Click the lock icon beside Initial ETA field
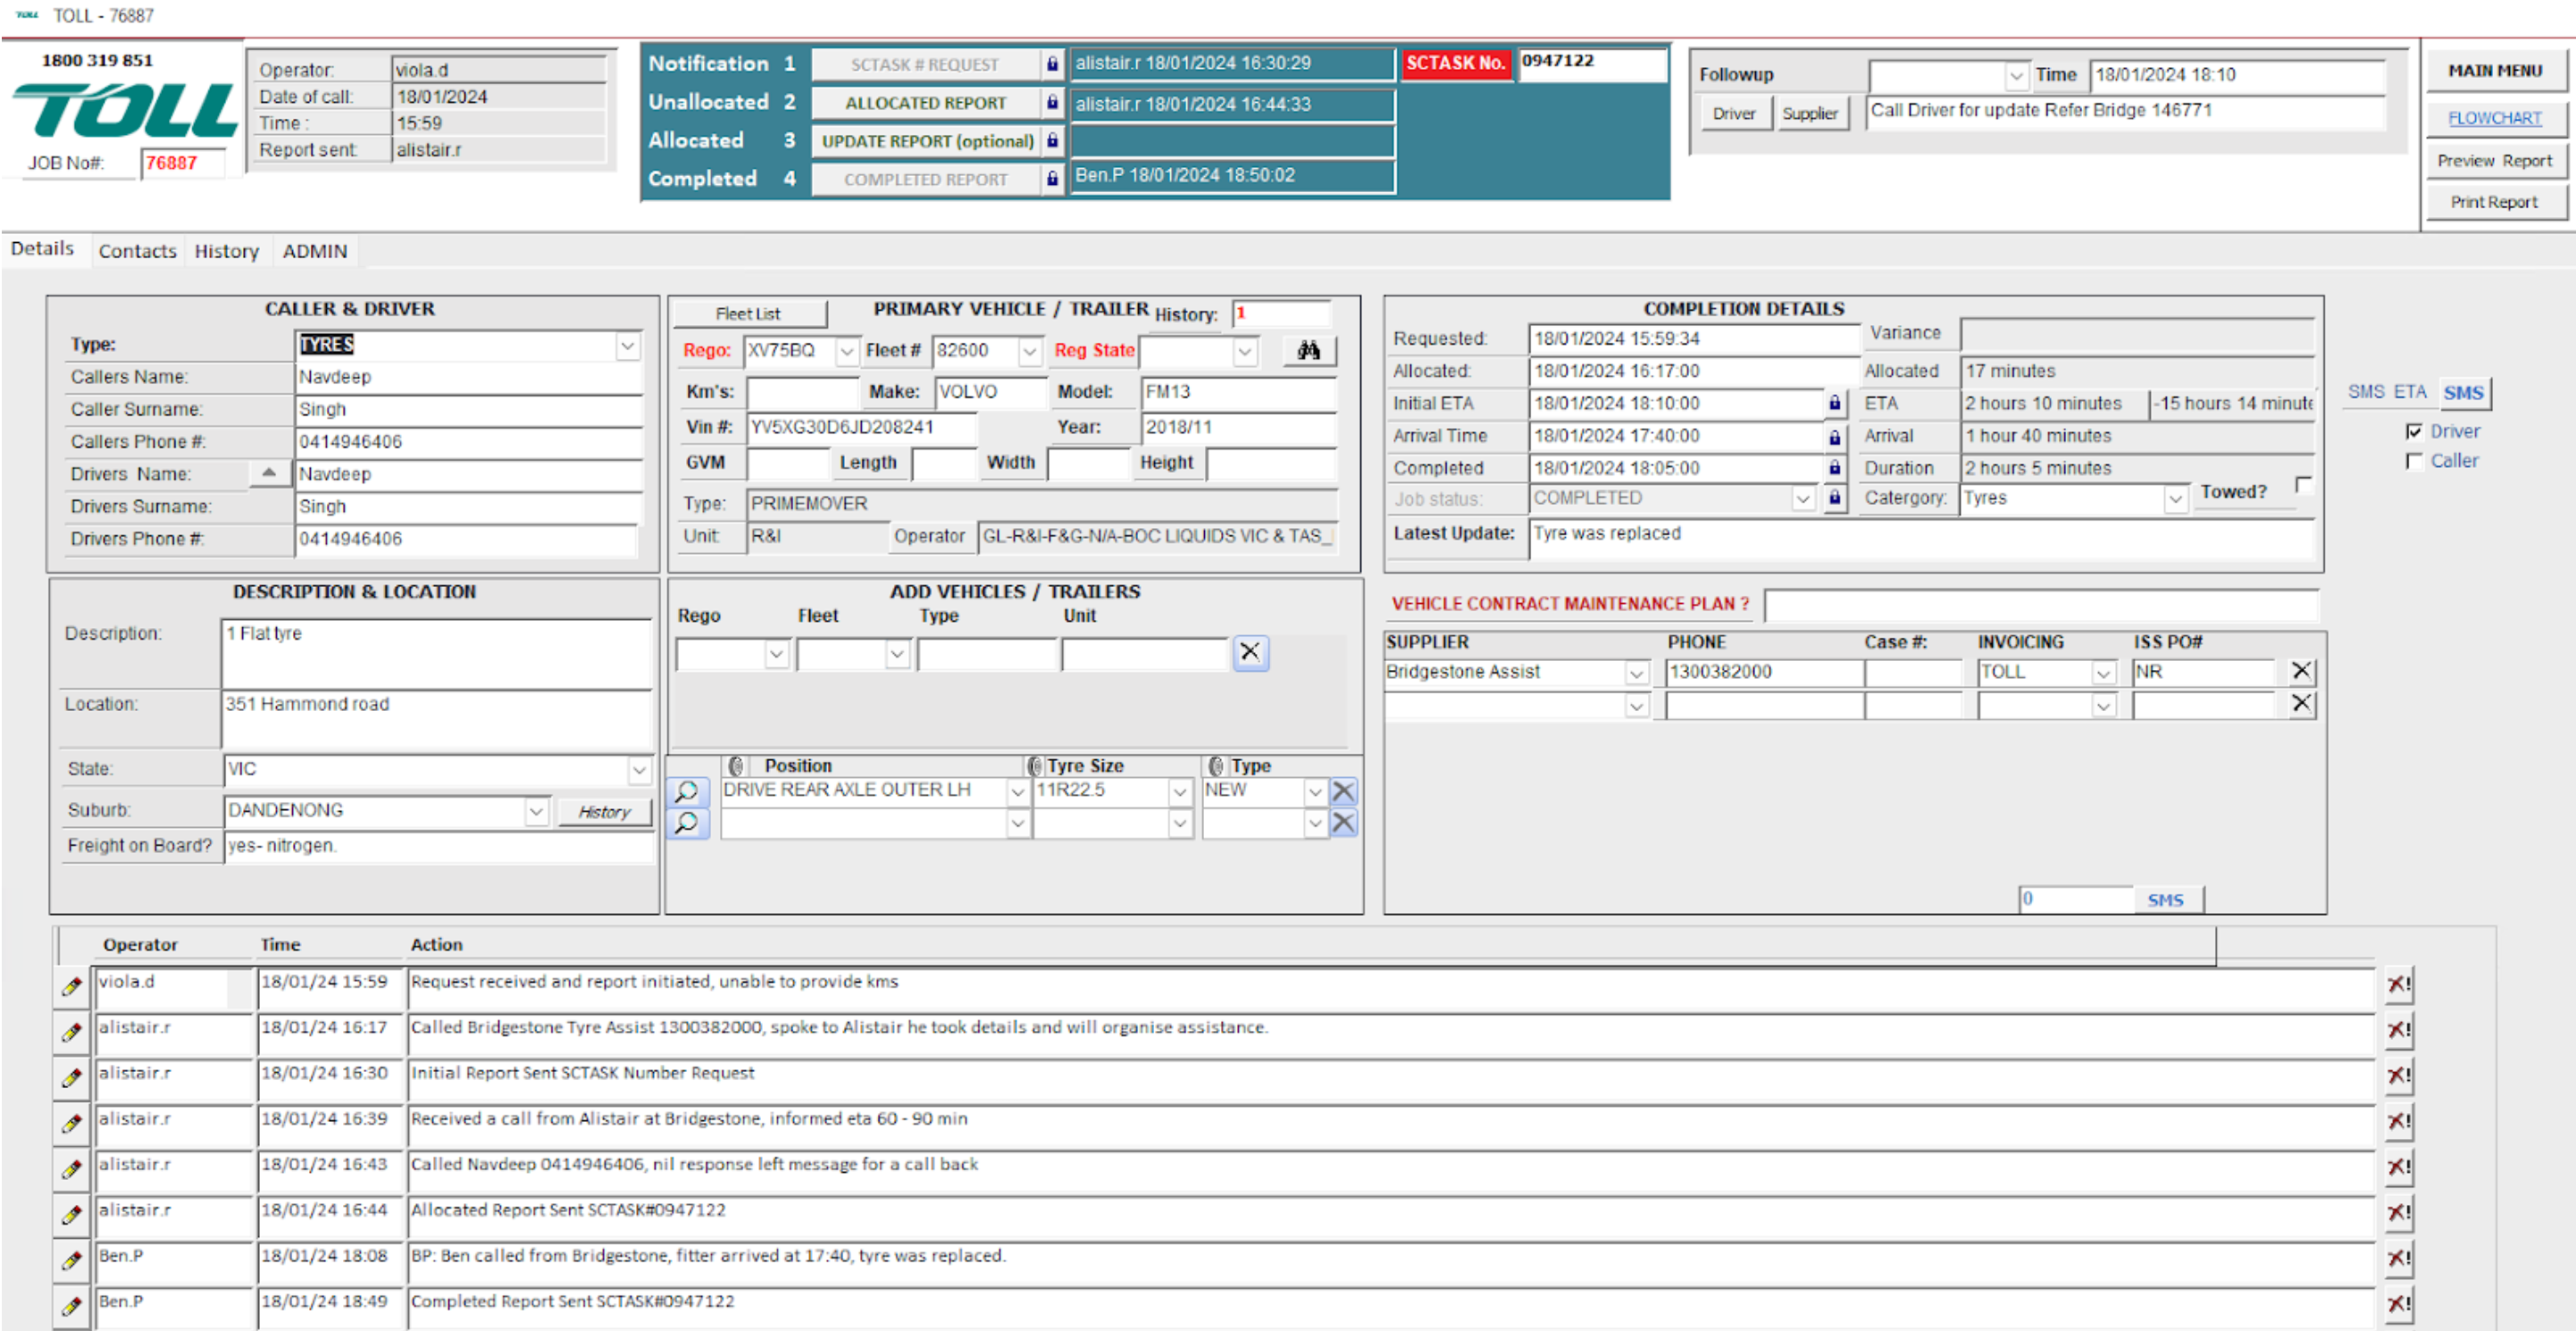The image size is (2576, 1331). pos(1834,403)
